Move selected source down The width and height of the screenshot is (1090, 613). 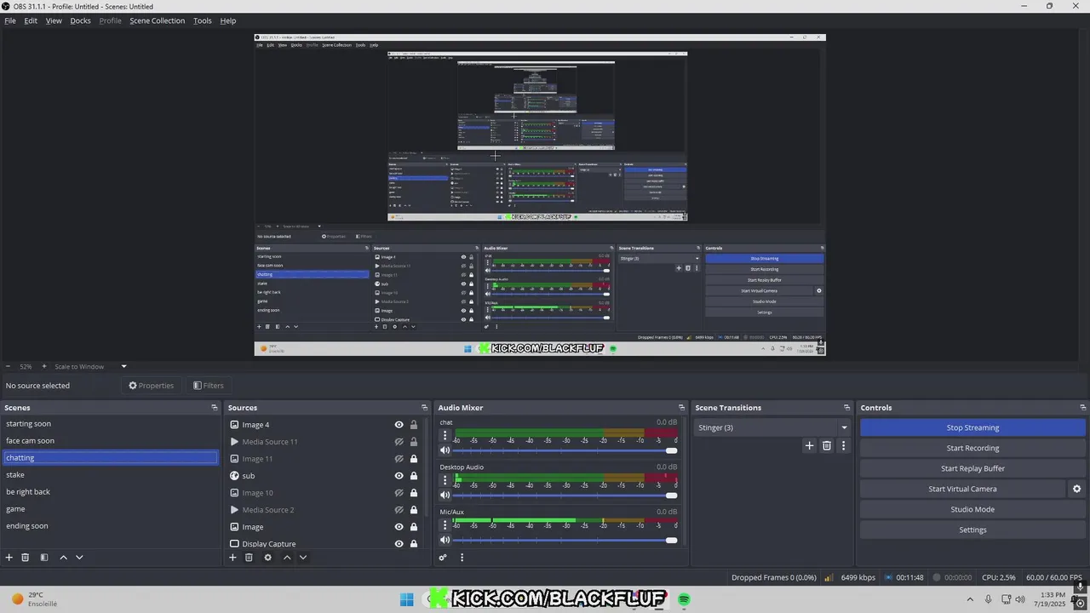302,558
